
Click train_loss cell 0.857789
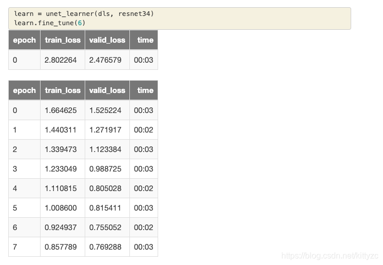coord(63,247)
